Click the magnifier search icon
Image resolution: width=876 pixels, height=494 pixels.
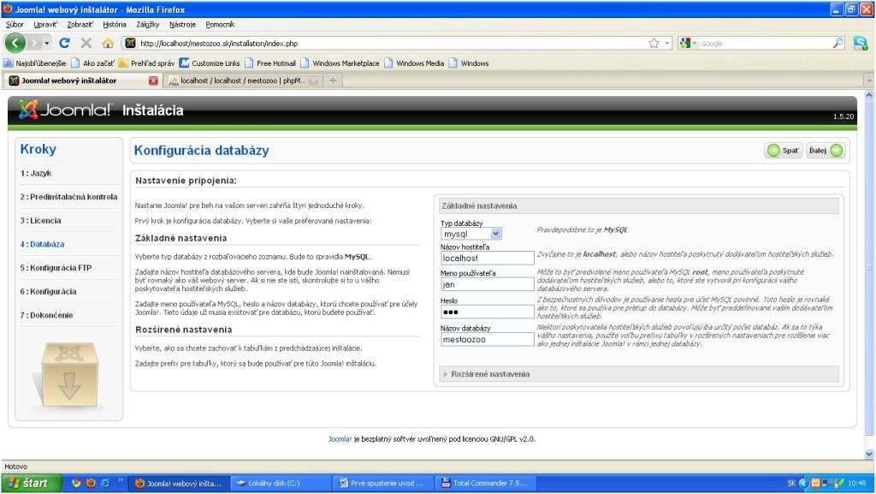point(838,43)
